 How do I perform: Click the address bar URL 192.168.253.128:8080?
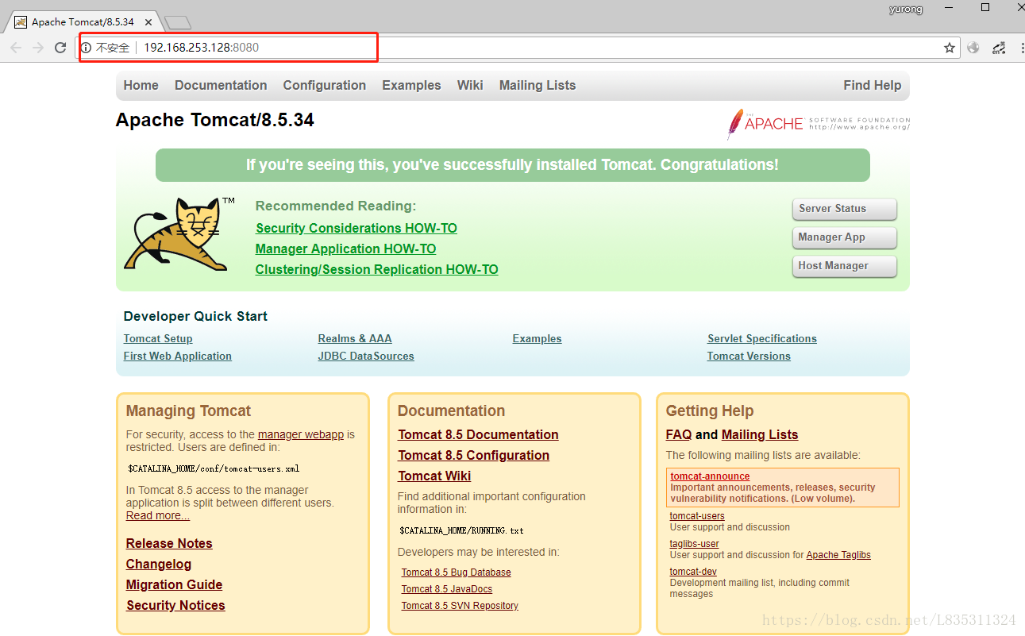[201, 48]
